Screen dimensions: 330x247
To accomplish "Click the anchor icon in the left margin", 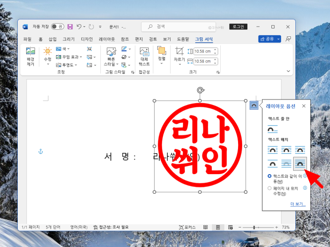I will click(40, 151).
